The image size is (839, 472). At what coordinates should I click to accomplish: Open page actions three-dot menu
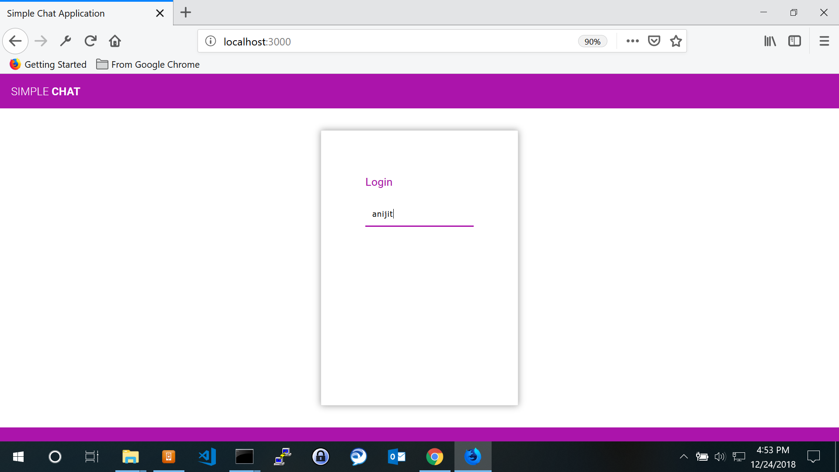tap(632, 41)
